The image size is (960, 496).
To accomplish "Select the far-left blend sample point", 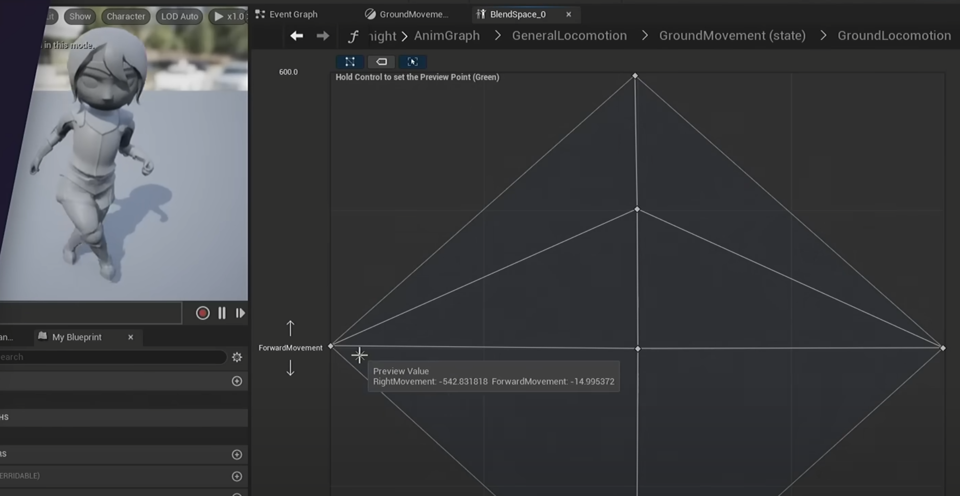I will tap(331, 346).
